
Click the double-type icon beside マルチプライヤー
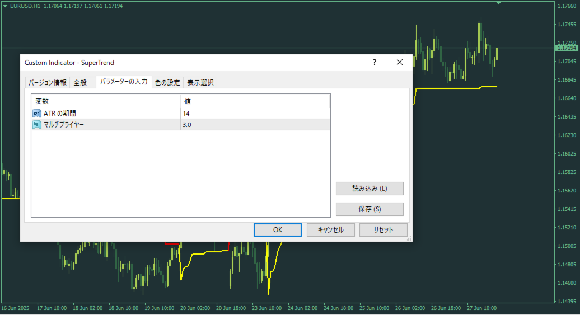point(36,125)
